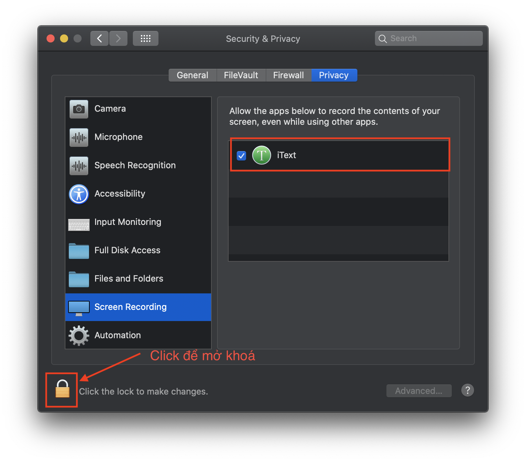Click the Automation gear icon

click(79, 335)
